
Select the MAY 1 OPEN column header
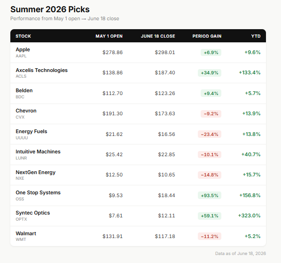tap(109, 36)
